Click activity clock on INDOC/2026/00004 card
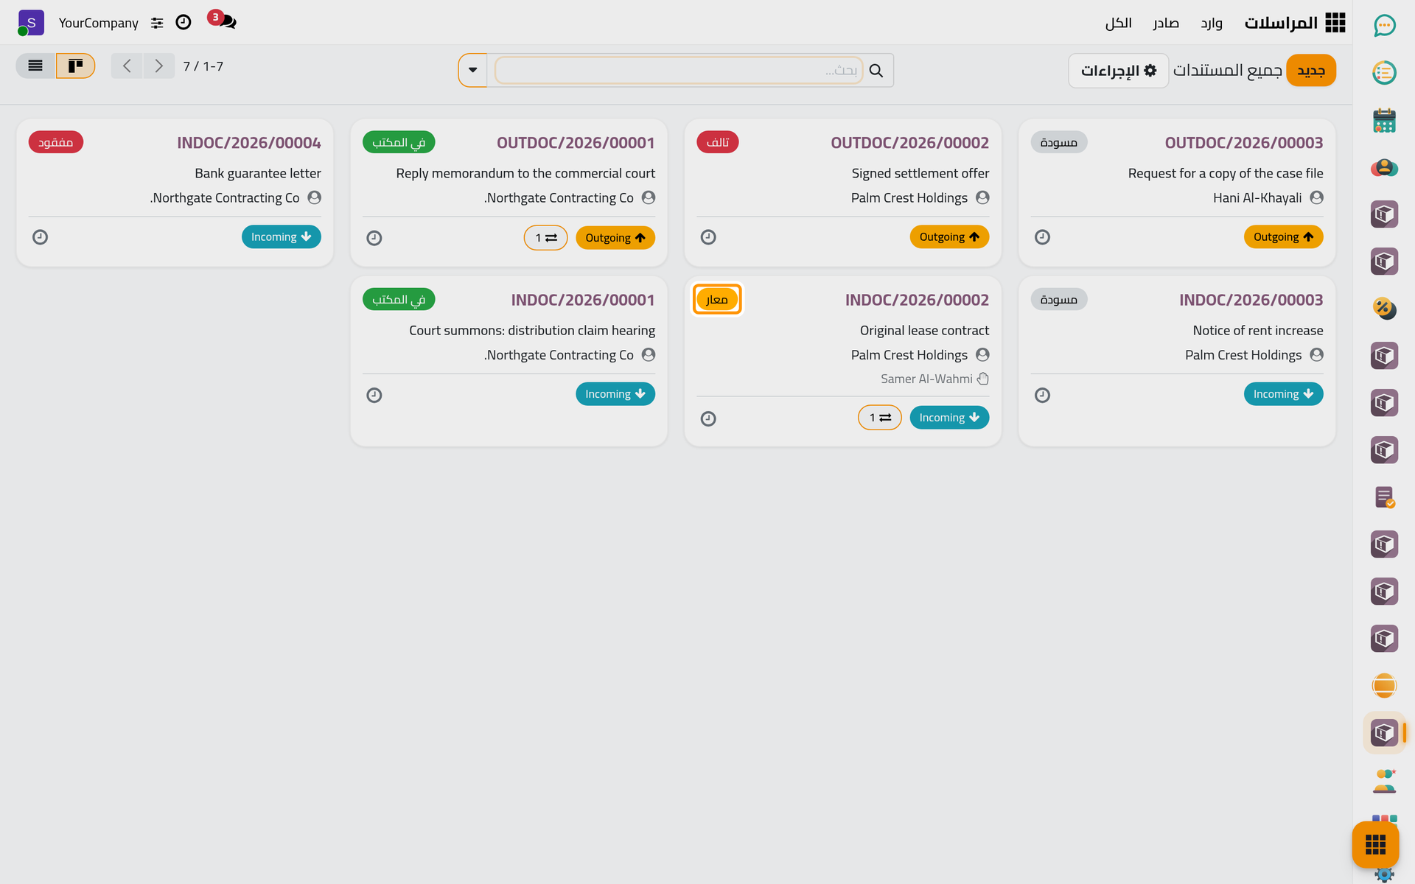Screen dimensions: 1415x884 41,237
